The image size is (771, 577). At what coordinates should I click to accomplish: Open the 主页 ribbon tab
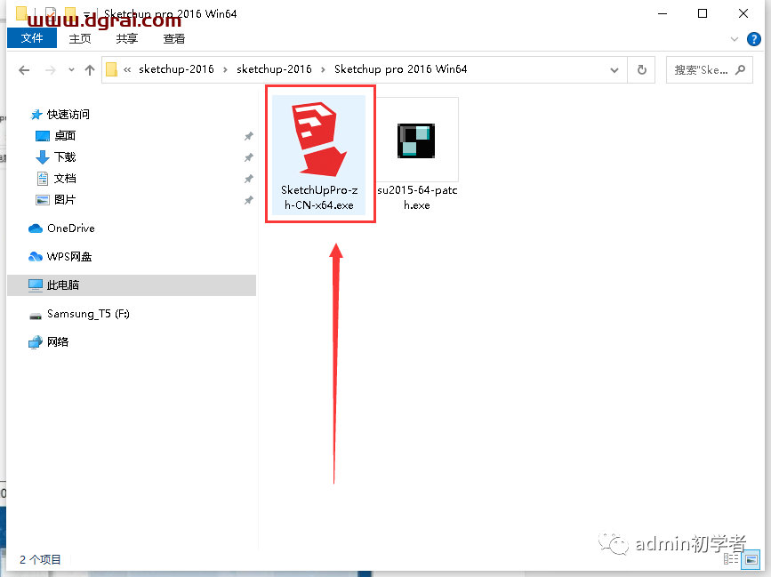click(80, 38)
